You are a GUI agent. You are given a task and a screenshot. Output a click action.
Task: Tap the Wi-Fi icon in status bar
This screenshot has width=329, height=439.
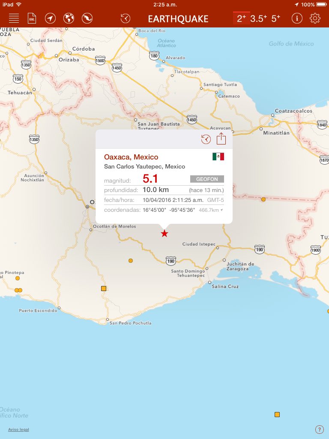[x=19, y=4]
